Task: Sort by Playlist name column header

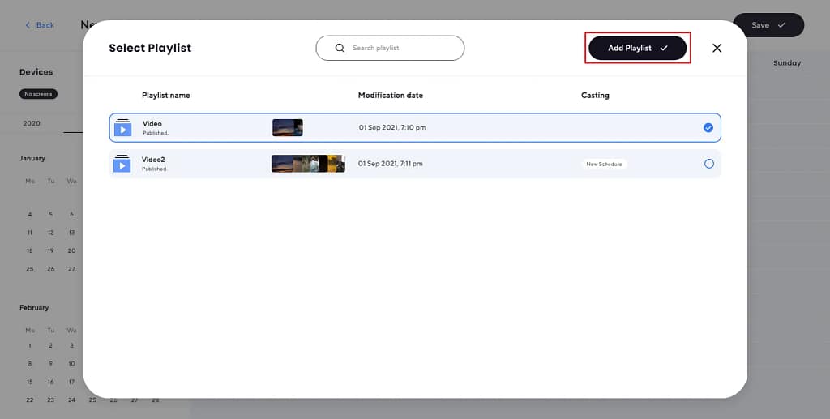Action: 166,95
